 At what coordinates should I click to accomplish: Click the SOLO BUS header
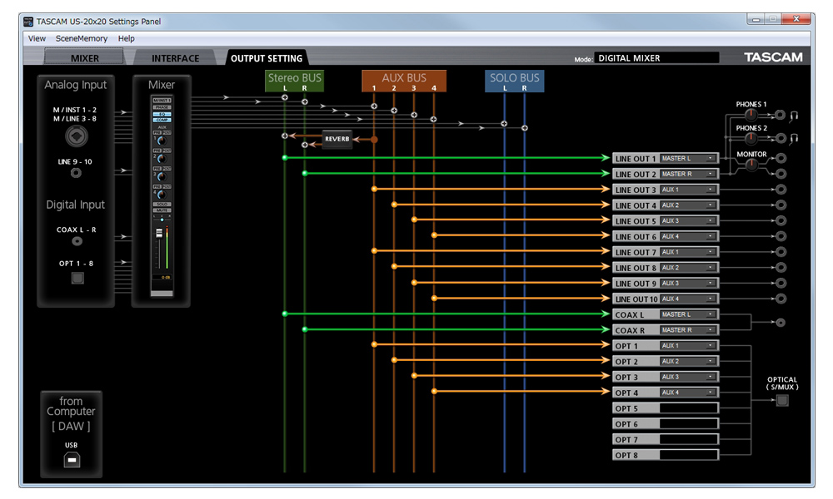point(514,82)
